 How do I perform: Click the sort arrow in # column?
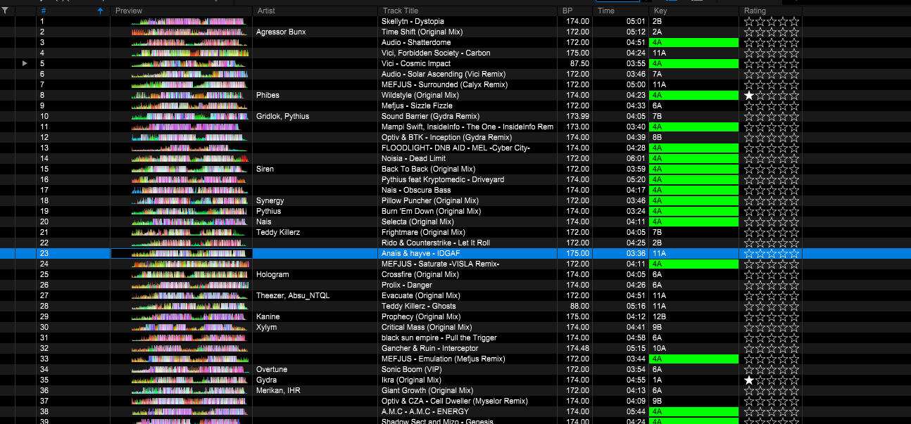pyautogui.click(x=100, y=11)
